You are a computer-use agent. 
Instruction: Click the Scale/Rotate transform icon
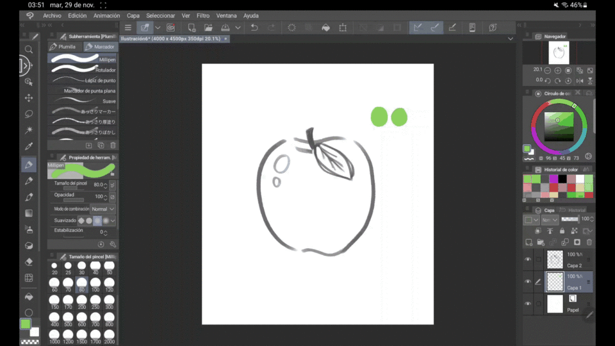pyautogui.click(x=343, y=28)
